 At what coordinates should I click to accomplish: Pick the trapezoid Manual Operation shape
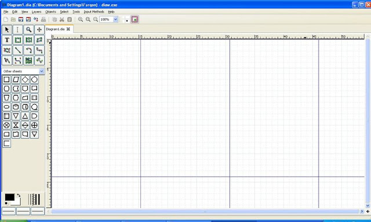point(6,98)
